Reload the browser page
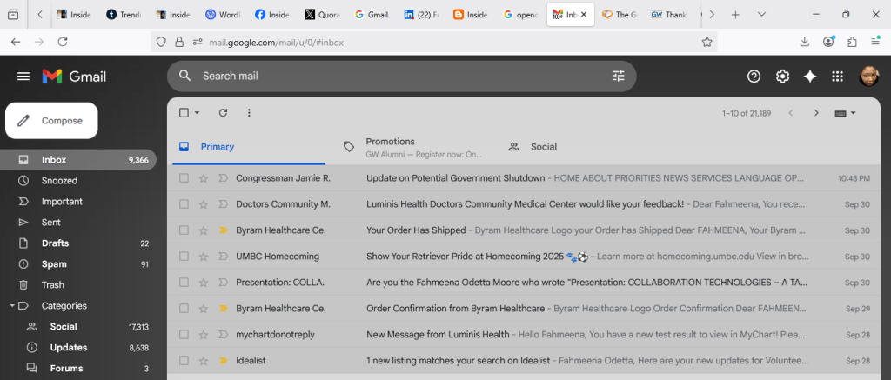Screen dimensions: 891x380 63,42
